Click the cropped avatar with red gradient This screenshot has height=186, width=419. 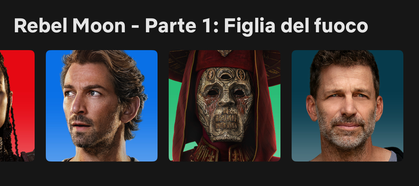click(17, 106)
